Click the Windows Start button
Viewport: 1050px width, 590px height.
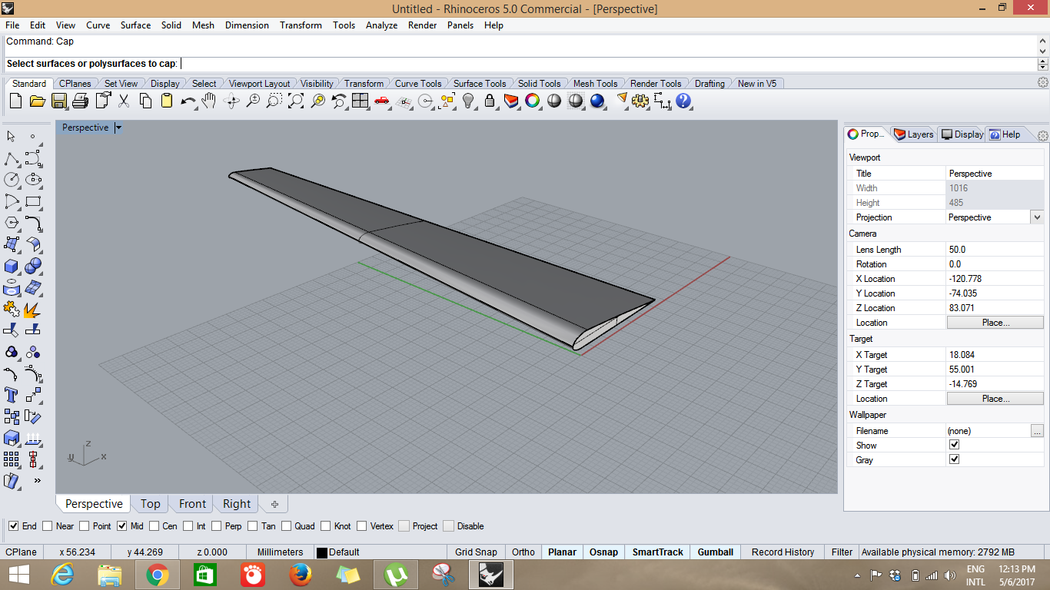pos(19,575)
